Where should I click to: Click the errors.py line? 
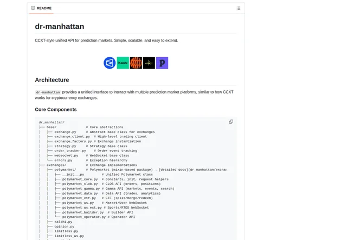coord(83,161)
